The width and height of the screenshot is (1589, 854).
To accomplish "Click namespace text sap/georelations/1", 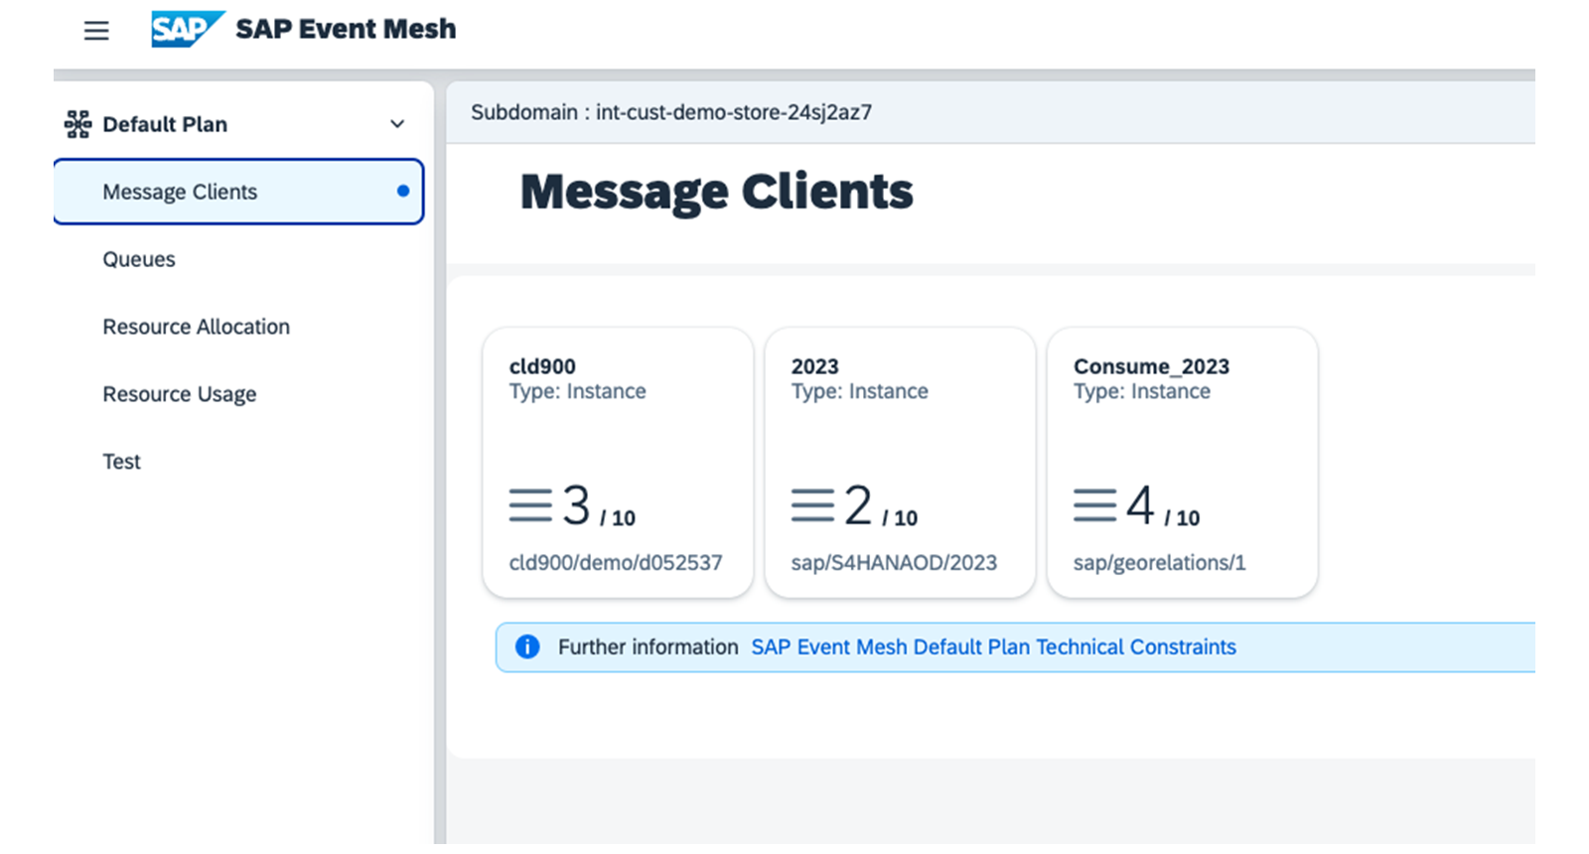I will [1159, 563].
